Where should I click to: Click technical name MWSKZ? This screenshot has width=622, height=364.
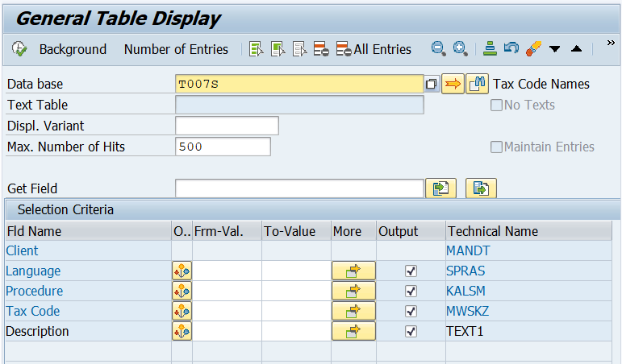click(x=468, y=312)
